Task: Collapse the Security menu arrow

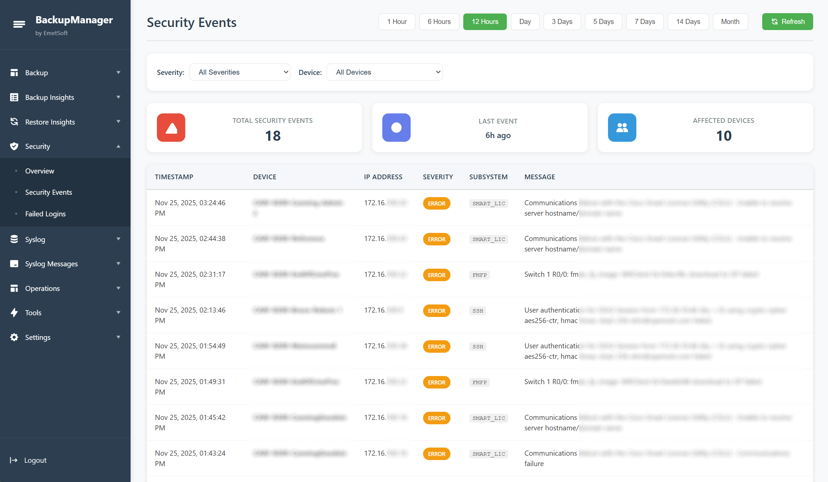Action: [118, 146]
